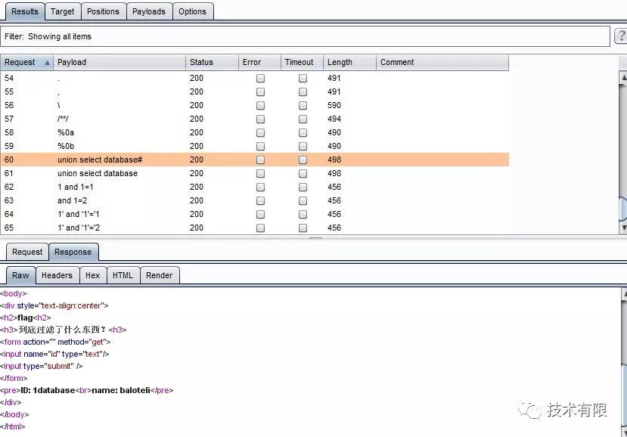Toggle Error checkbox for request 58
627x437 pixels.
tap(260, 133)
